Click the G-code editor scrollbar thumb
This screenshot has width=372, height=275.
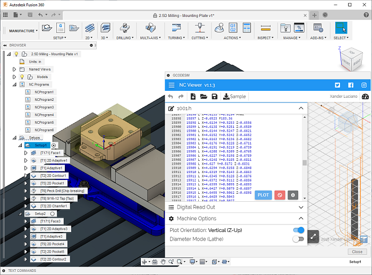(x=305, y=163)
